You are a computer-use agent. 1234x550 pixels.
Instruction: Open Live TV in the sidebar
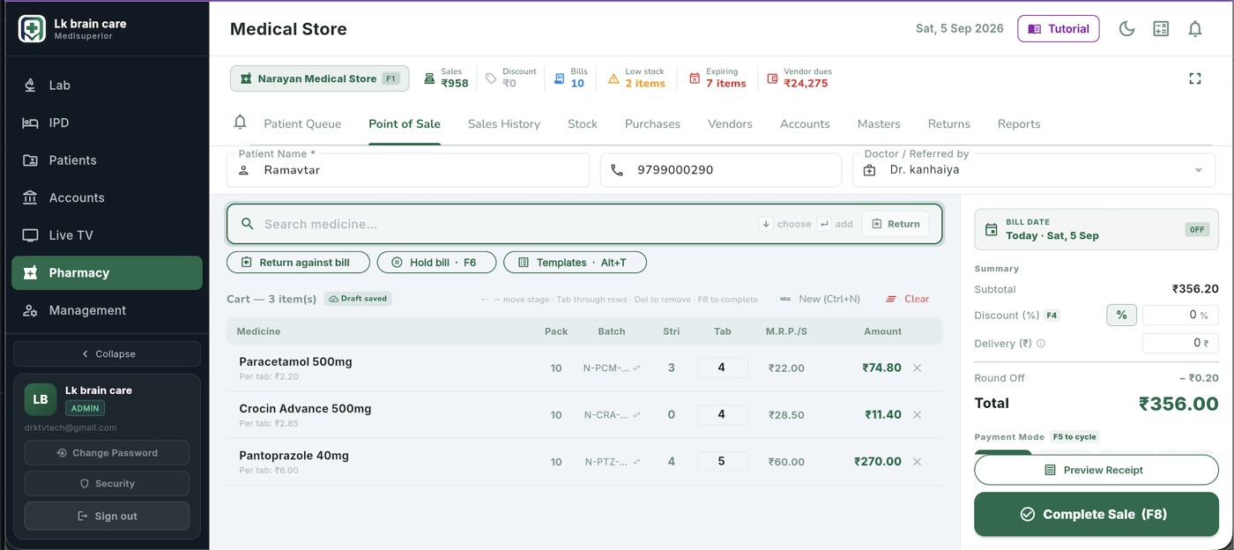(107, 235)
